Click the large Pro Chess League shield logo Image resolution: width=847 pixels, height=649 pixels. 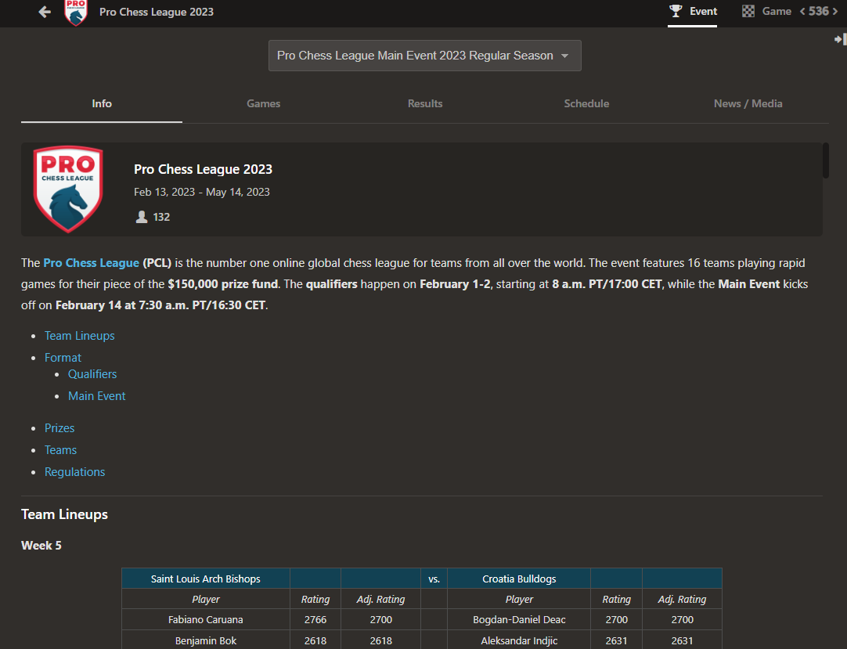click(68, 189)
